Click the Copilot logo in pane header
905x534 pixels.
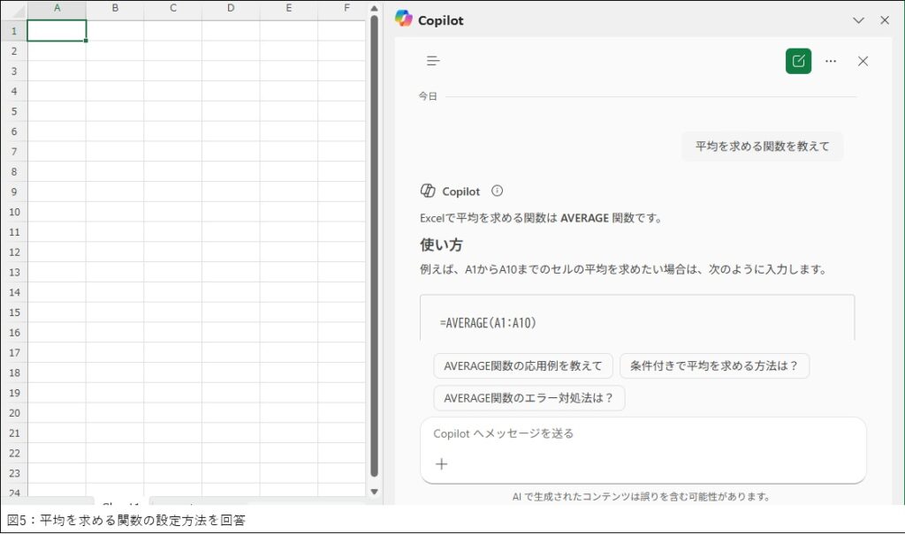pos(404,19)
